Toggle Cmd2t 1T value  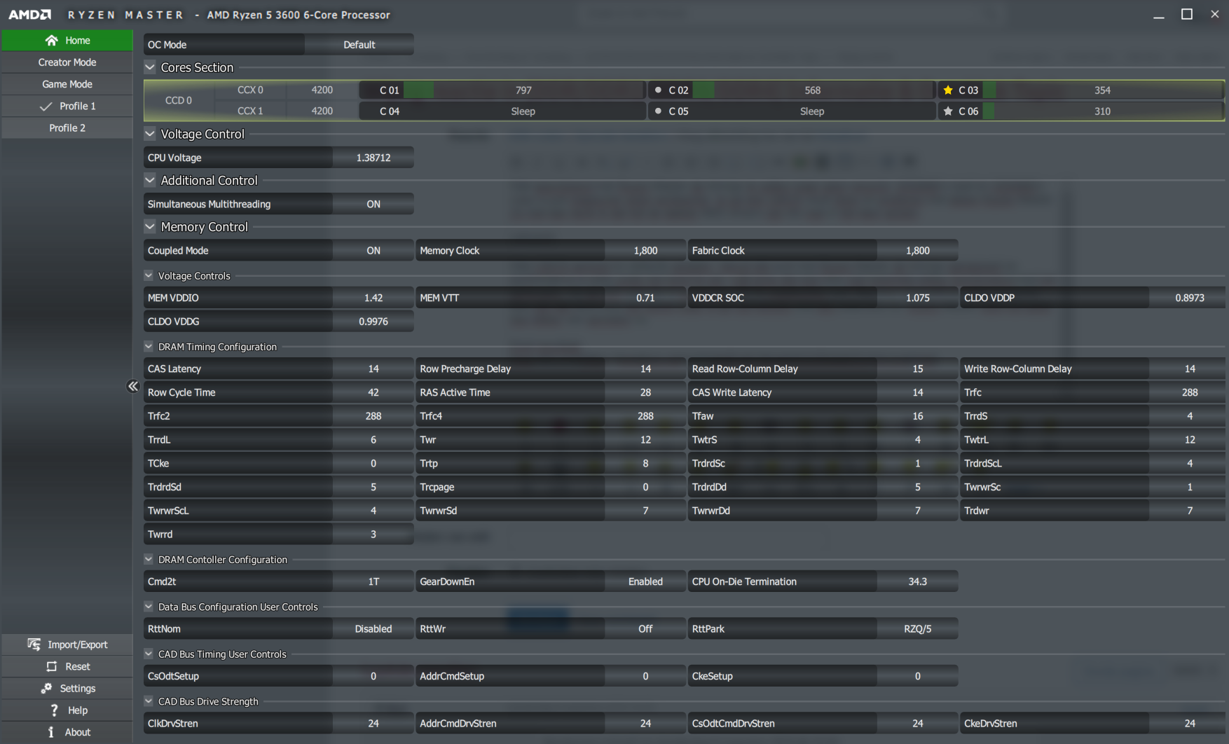point(373,581)
